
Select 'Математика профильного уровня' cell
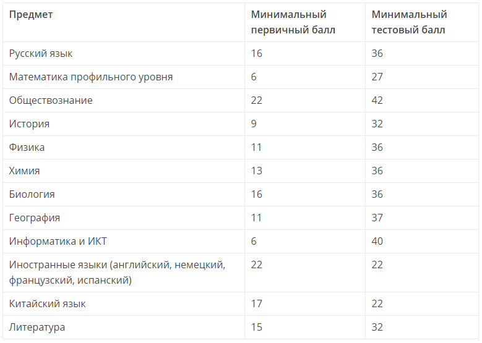click(x=91, y=77)
